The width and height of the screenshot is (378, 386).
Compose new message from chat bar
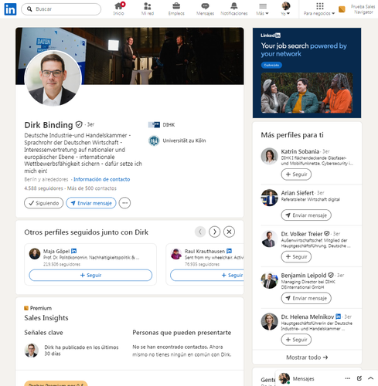(x=359, y=378)
